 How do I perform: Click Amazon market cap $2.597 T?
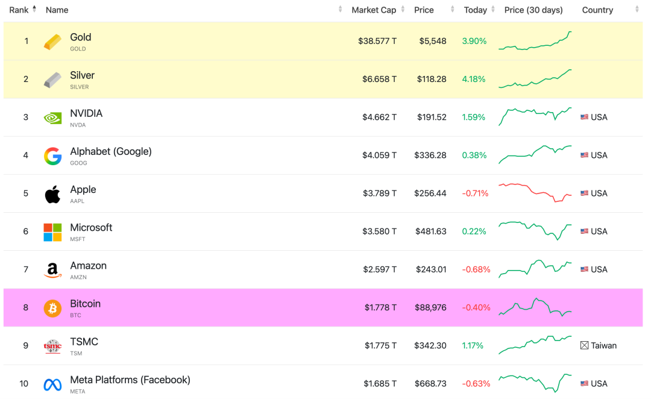pyautogui.click(x=380, y=269)
